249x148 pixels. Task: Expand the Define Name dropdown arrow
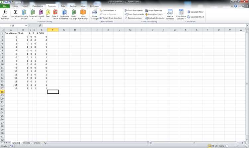pyautogui.click(x=116, y=11)
